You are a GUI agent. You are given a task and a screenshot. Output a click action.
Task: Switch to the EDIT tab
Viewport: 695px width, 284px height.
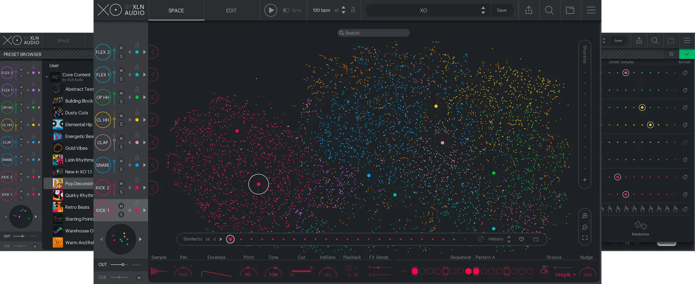coord(231,11)
